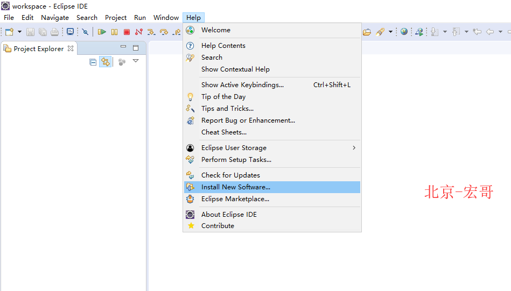Toggle Skip All Breakpoints icon
Screen dimensions: 511x291
(x=86, y=32)
